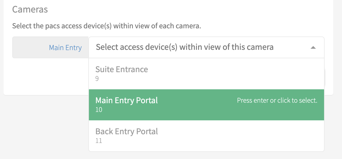
Task: Click device number 9 under Suite Entrance
Action: tap(97, 79)
